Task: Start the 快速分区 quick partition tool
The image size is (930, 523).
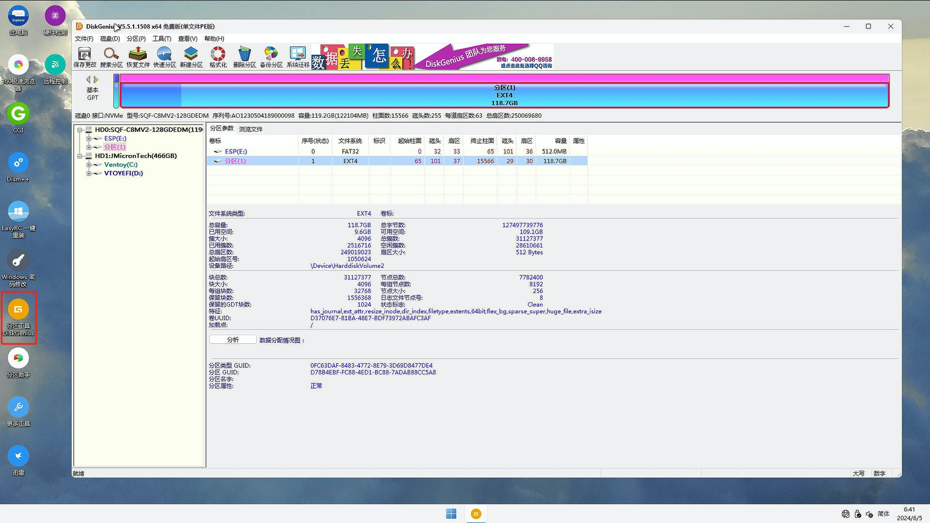Action: [164, 57]
